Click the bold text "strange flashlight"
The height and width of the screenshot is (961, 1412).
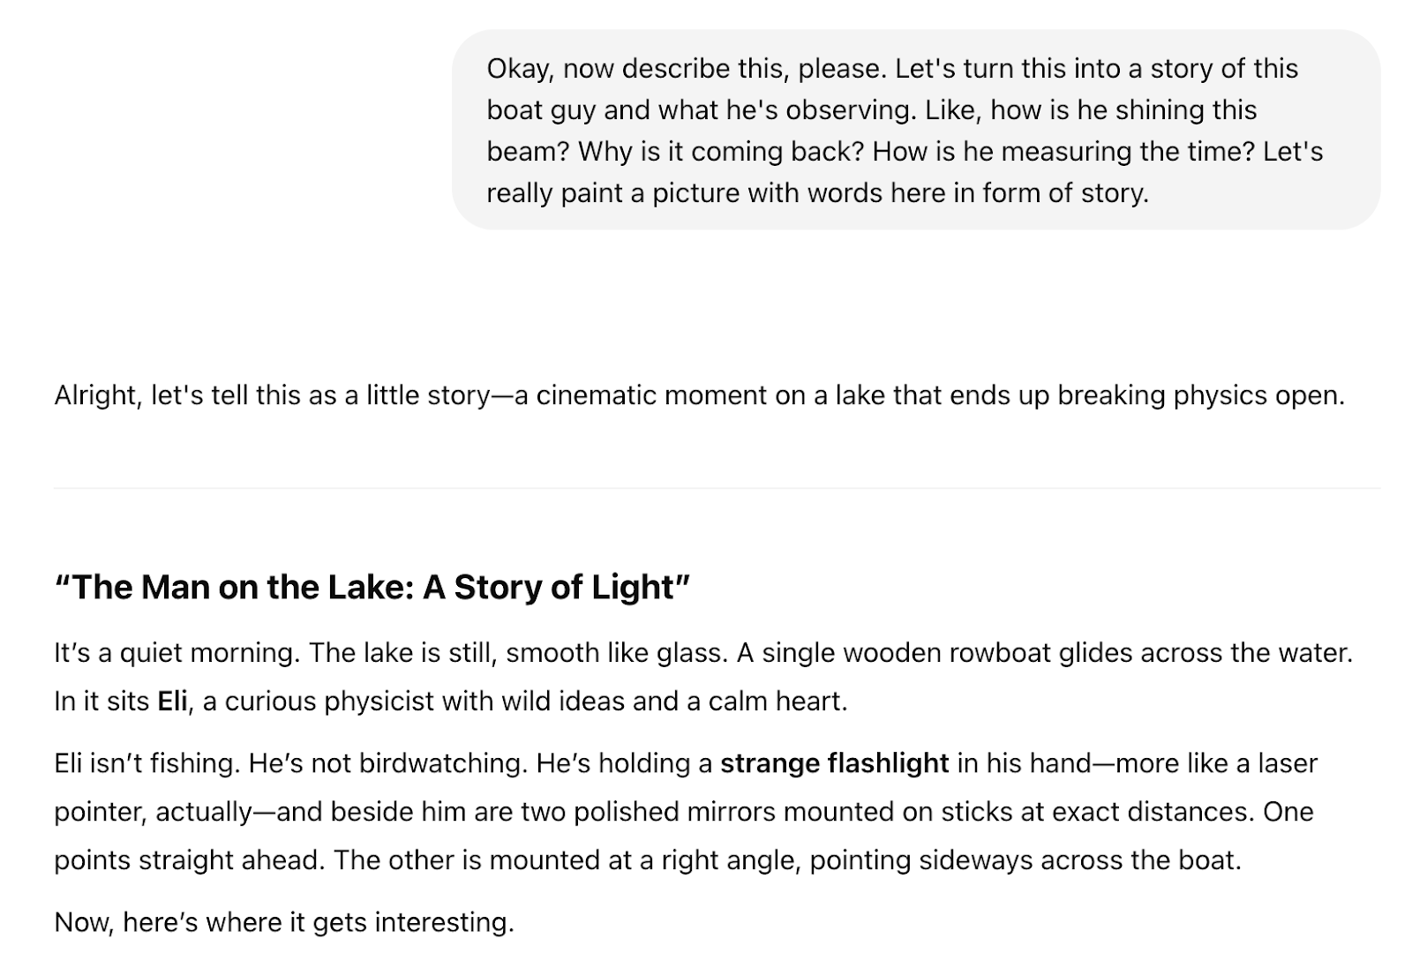pyautogui.click(x=834, y=763)
